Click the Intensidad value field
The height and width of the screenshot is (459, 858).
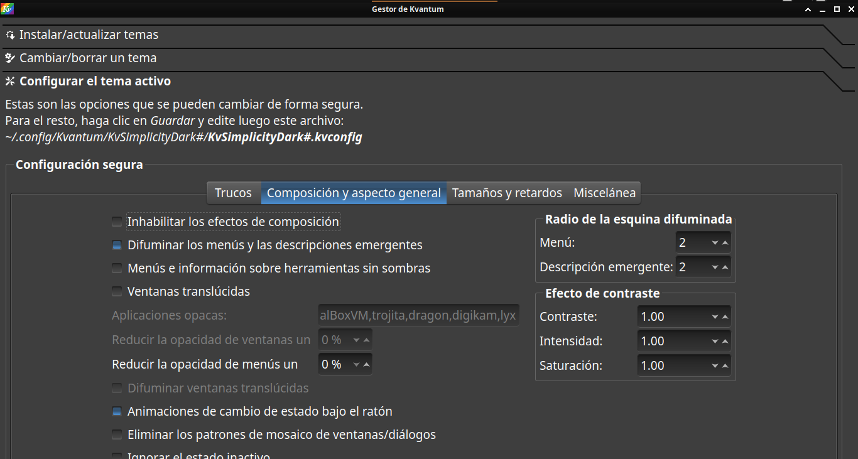tap(672, 342)
